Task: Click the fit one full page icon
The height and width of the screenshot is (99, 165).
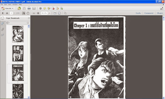Action: click(60, 13)
